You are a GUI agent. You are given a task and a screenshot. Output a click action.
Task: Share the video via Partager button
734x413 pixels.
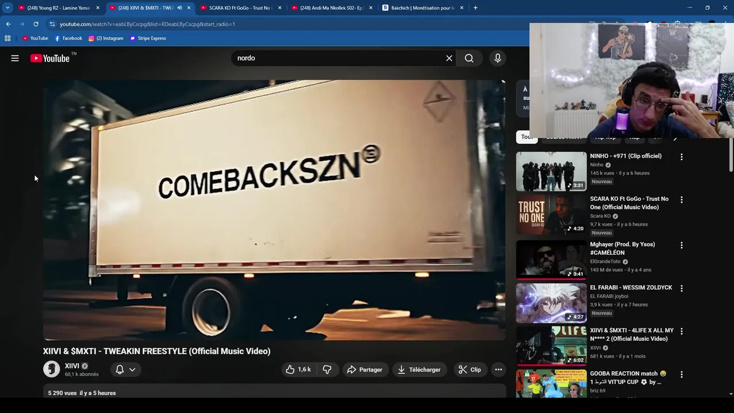coord(365,370)
